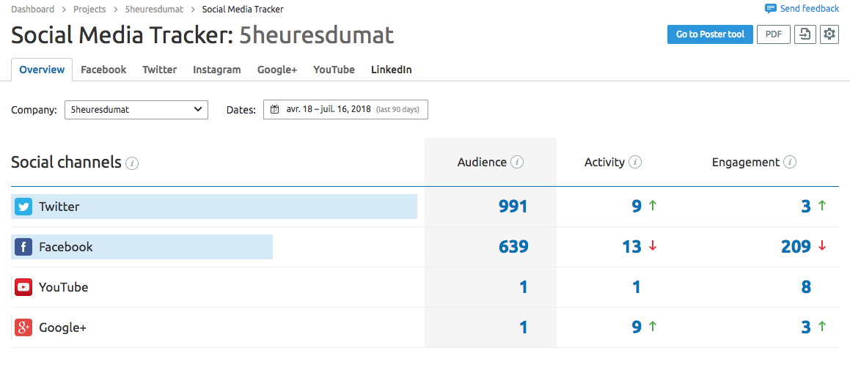The height and width of the screenshot is (367, 850).
Task: Click the YouTube channel icon
Action: pos(23,288)
